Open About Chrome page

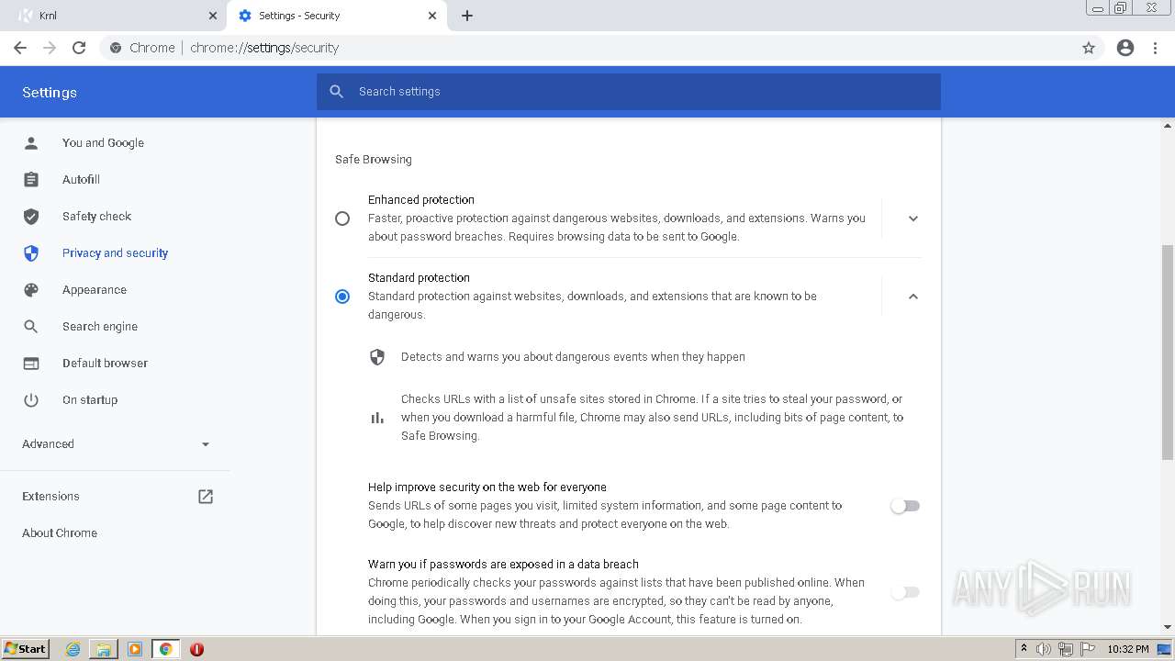60,533
